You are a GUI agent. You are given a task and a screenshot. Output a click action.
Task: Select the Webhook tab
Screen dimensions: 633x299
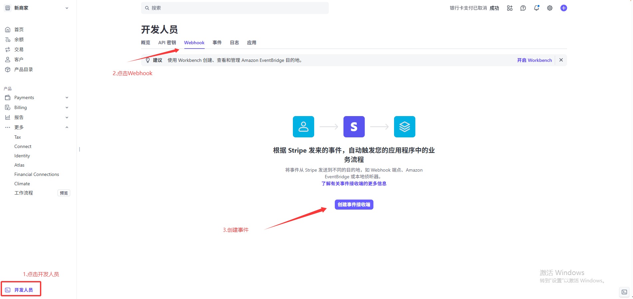click(194, 43)
